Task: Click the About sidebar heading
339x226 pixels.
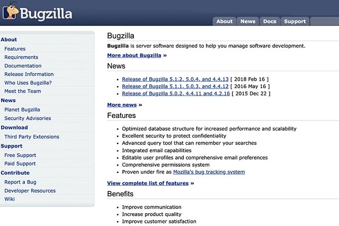Action: pyautogui.click(x=9, y=40)
